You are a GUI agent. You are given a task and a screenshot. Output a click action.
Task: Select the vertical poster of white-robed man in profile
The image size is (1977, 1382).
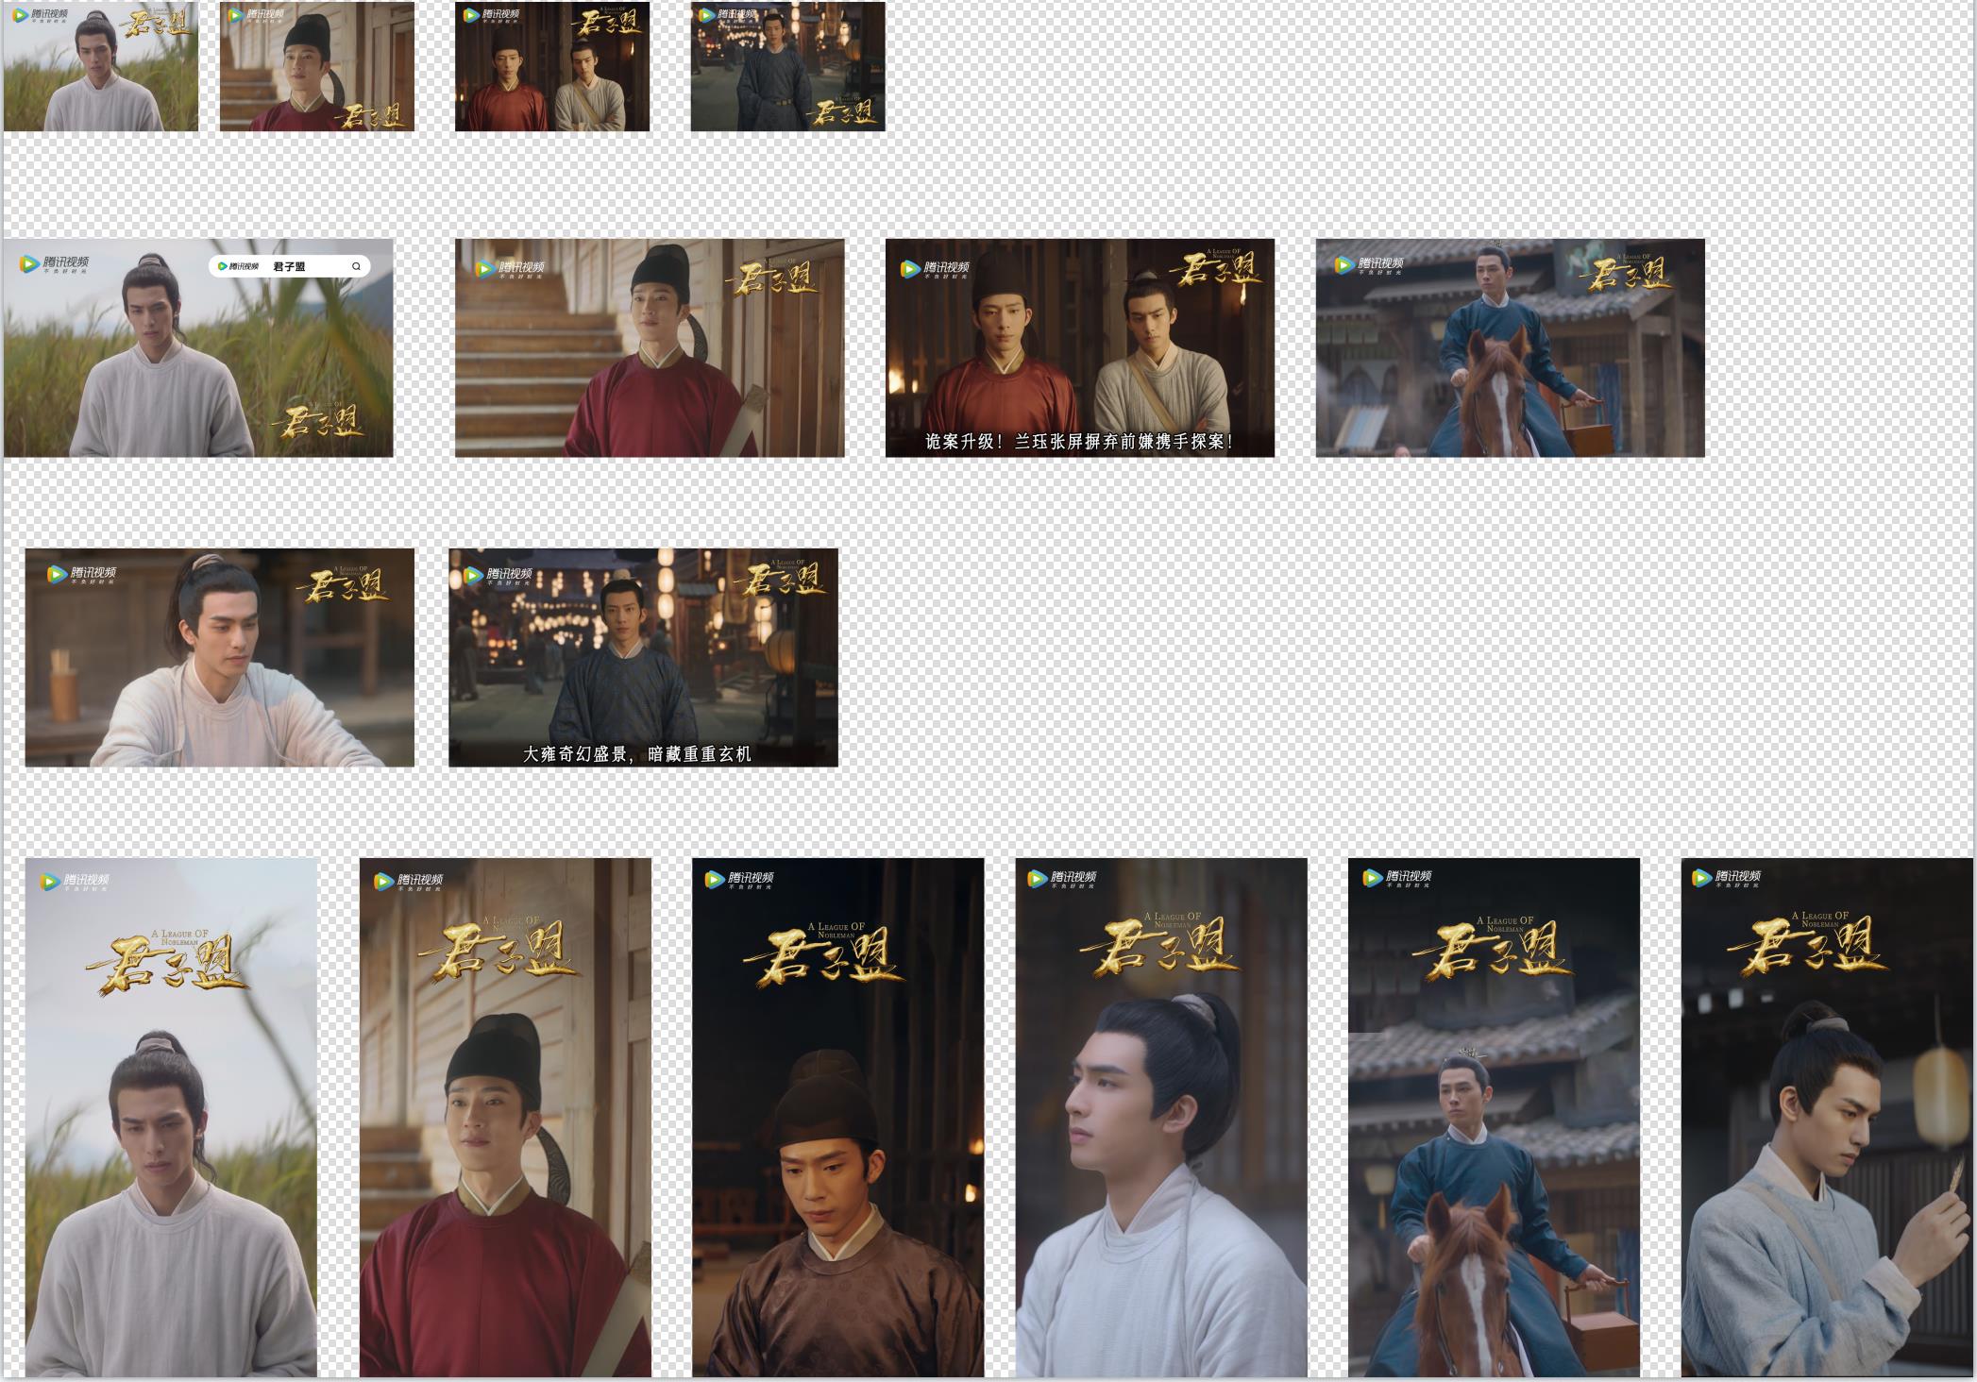[1161, 1117]
